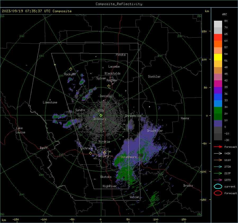This screenshot has width=238, height=223.
Task: Select the red 65 dBZ color swatch
Action: click(218, 37)
